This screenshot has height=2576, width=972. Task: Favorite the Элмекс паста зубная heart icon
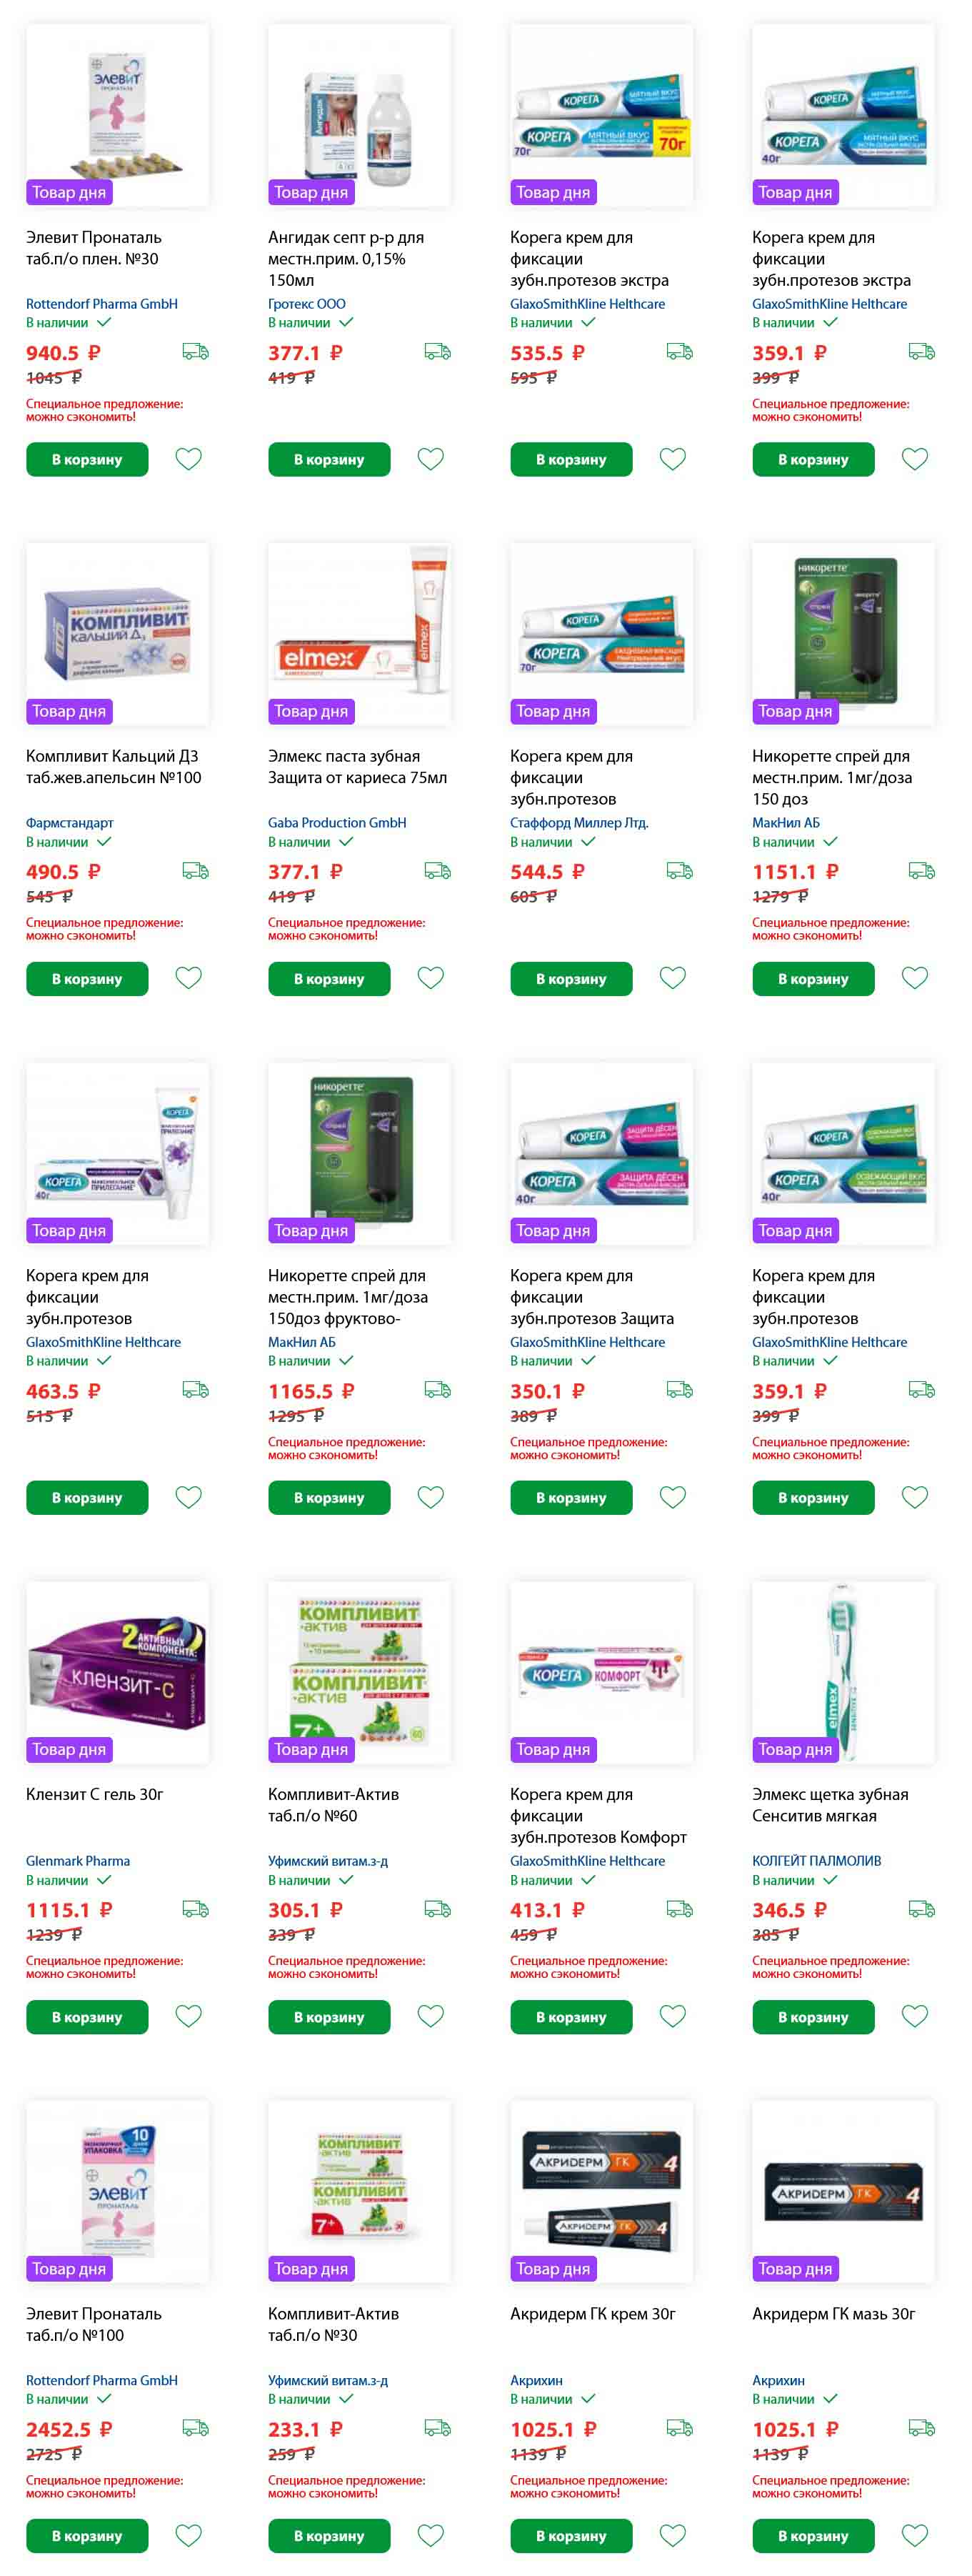[x=431, y=978]
